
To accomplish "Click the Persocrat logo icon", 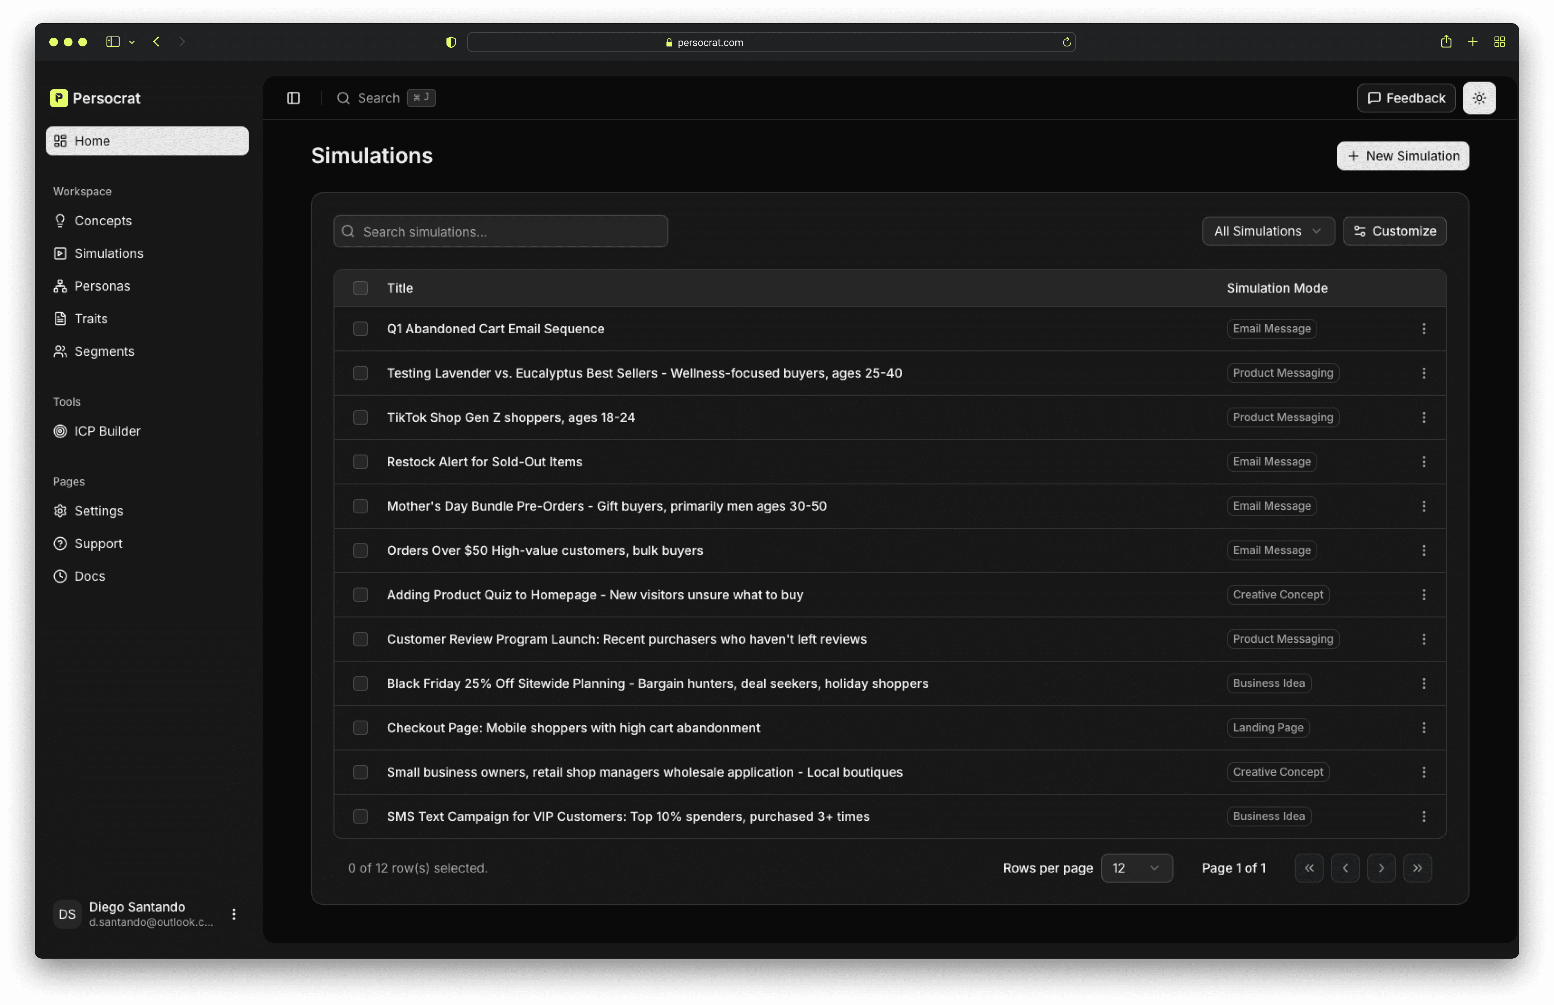I will [x=59, y=98].
